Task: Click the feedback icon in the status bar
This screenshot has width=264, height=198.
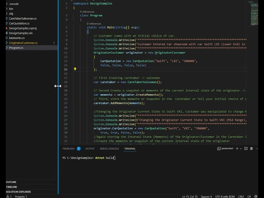Action: (256, 196)
